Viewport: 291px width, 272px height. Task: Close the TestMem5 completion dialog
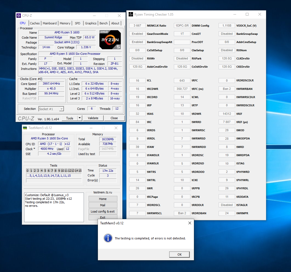click(x=190, y=223)
